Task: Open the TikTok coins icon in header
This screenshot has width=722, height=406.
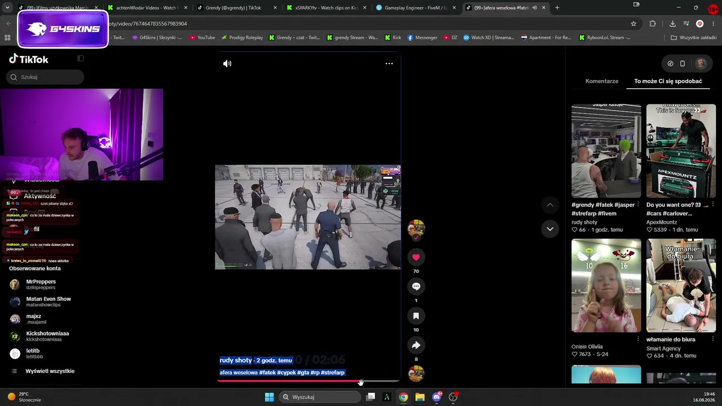Action: coord(670,64)
